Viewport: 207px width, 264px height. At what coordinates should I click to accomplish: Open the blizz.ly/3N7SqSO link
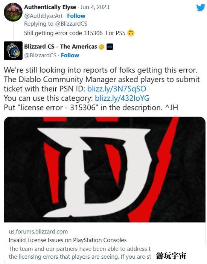point(117,89)
